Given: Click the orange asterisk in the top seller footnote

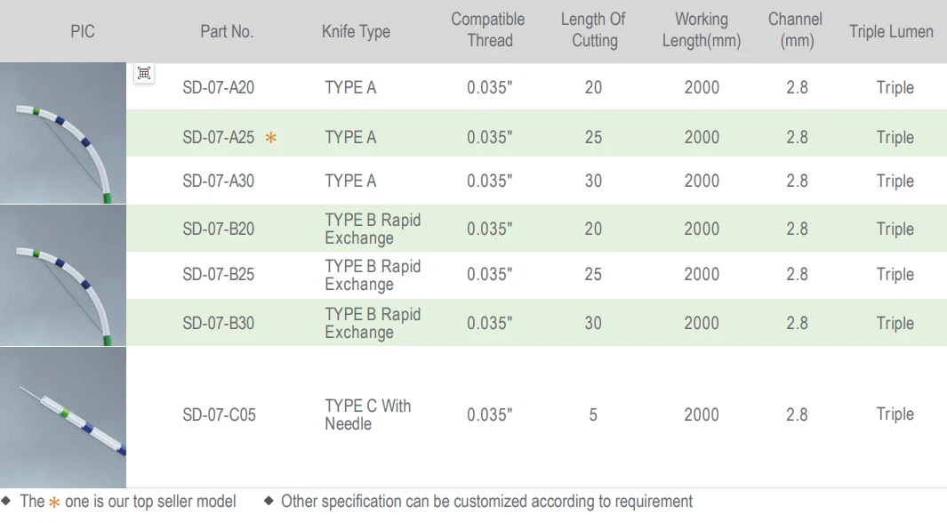Looking at the screenshot, I should click(x=54, y=503).
